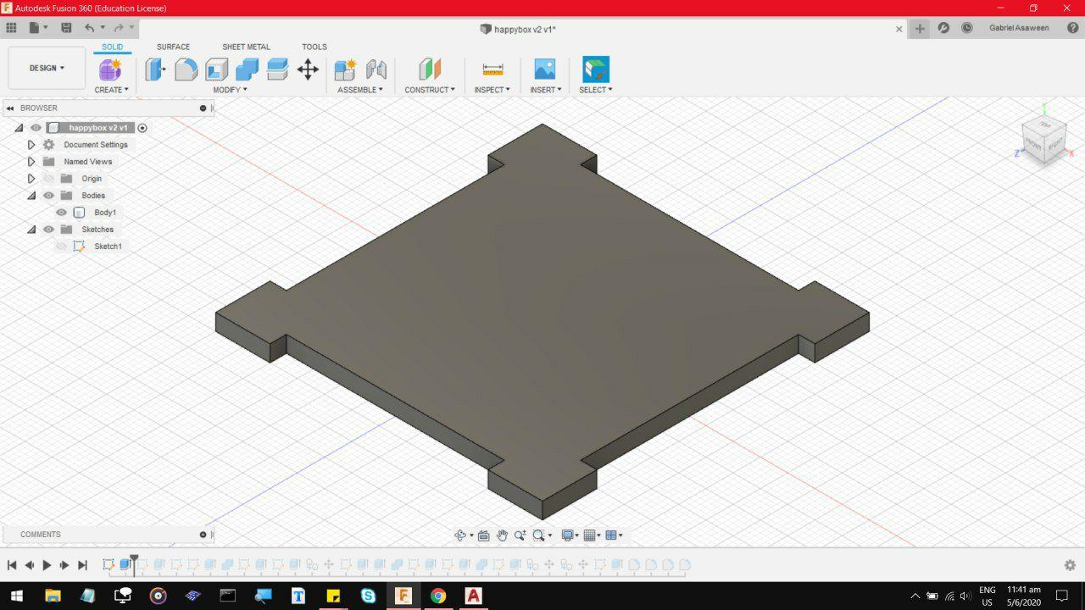Toggle visibility of Sketch1
Image resolution: width=1085 pixels, height=610 pixels.
coord(61,247)
